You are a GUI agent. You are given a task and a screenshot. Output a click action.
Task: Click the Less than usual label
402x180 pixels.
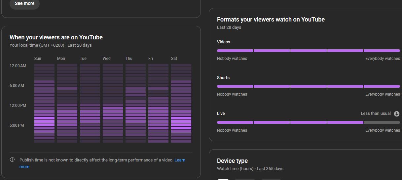pyautogui.click(x=376, y=113)
